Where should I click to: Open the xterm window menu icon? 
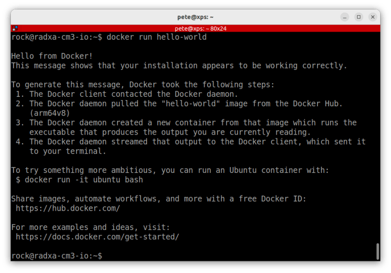15,28
